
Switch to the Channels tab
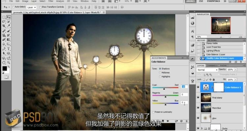pos(212,65)
